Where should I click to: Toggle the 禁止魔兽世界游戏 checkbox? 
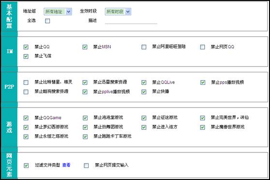coord(203,127)
